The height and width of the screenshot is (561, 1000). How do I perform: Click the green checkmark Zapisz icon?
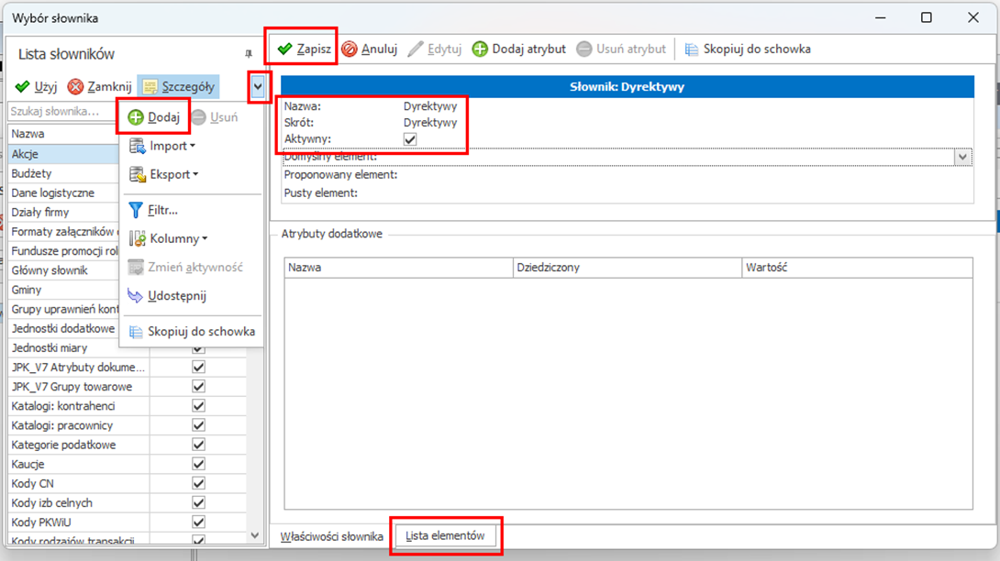click(285, 49)
